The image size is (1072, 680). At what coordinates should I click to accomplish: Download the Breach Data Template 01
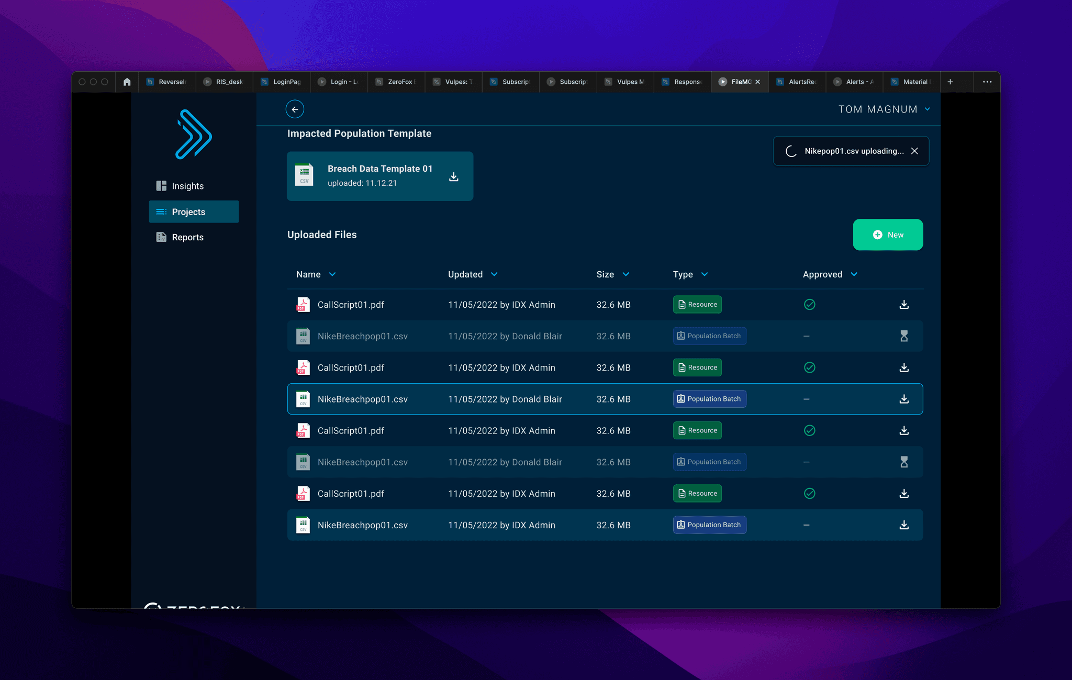pos(454,177)
